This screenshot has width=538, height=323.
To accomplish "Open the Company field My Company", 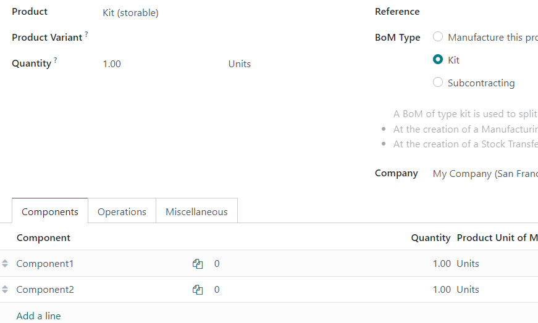I will (485, 174).
